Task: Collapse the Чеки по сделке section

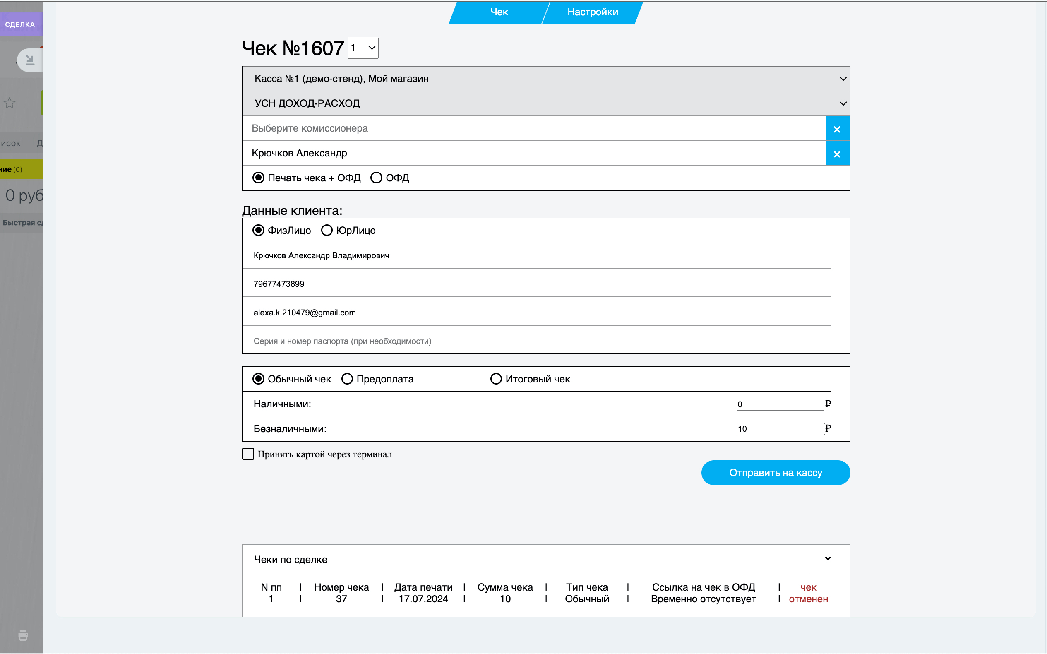Action: [827, 559]
